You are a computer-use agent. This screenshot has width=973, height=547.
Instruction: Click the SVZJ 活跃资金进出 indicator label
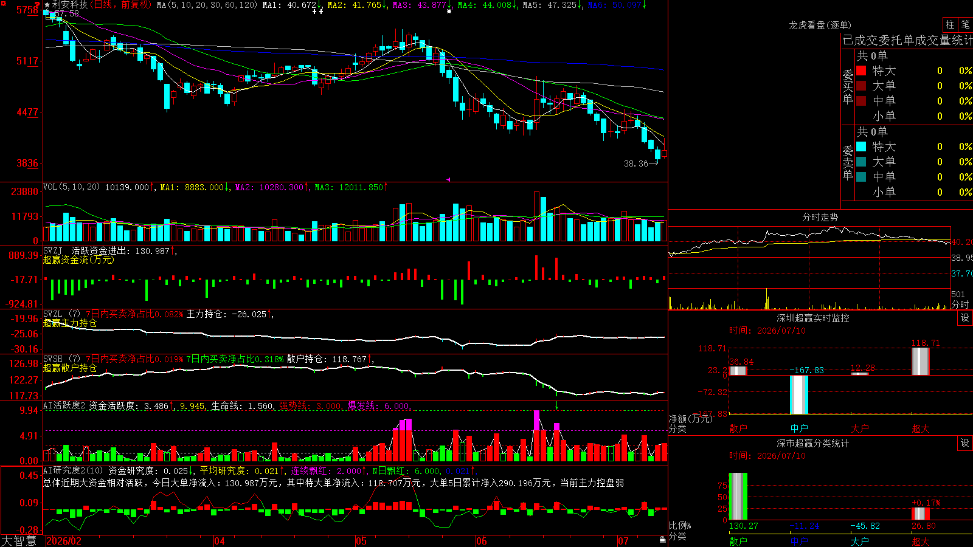(88, 250)
